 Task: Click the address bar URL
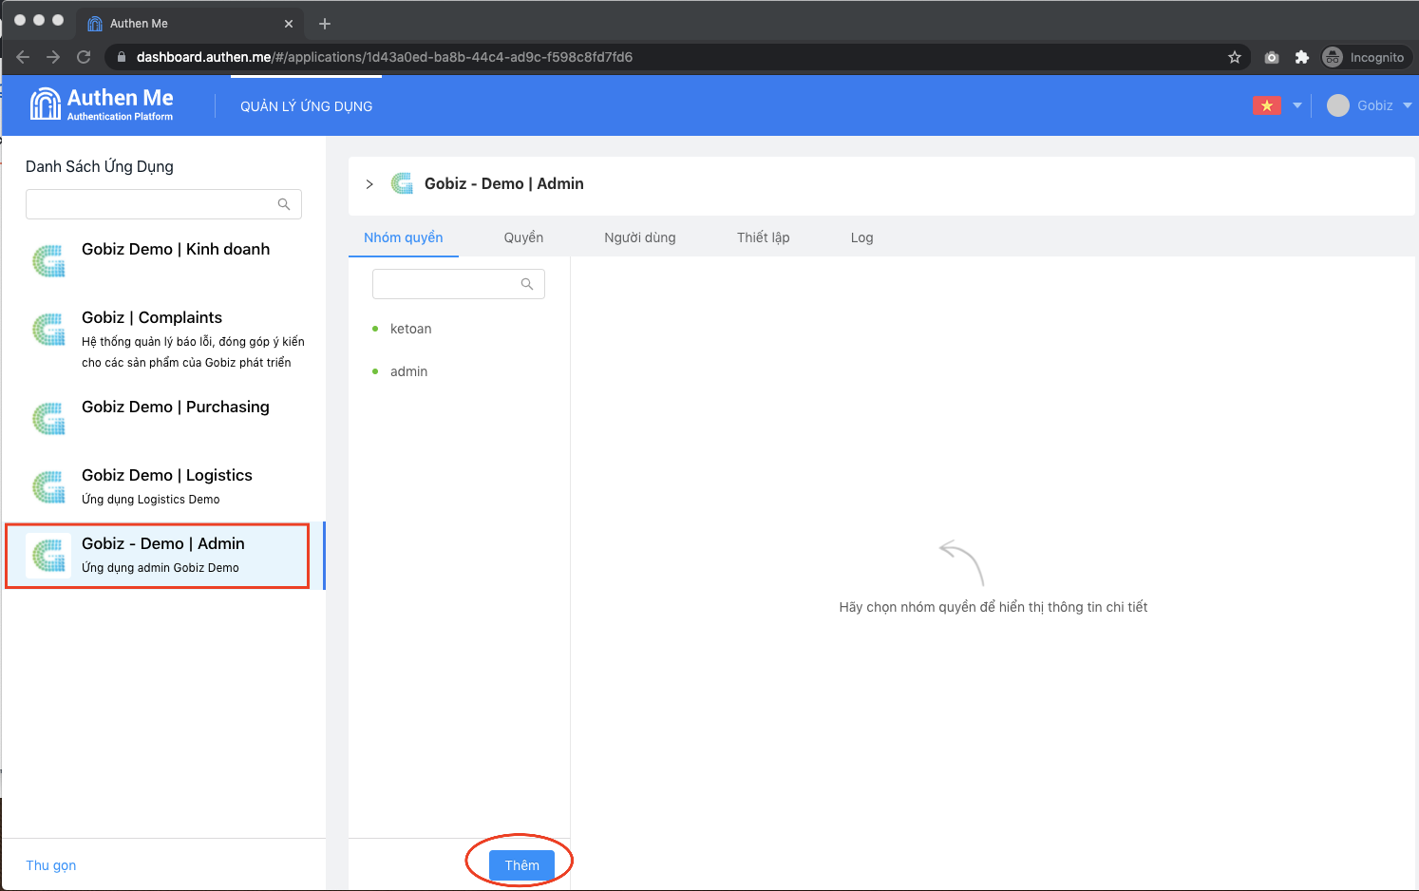pyautogui.click(x=385, y=57)
